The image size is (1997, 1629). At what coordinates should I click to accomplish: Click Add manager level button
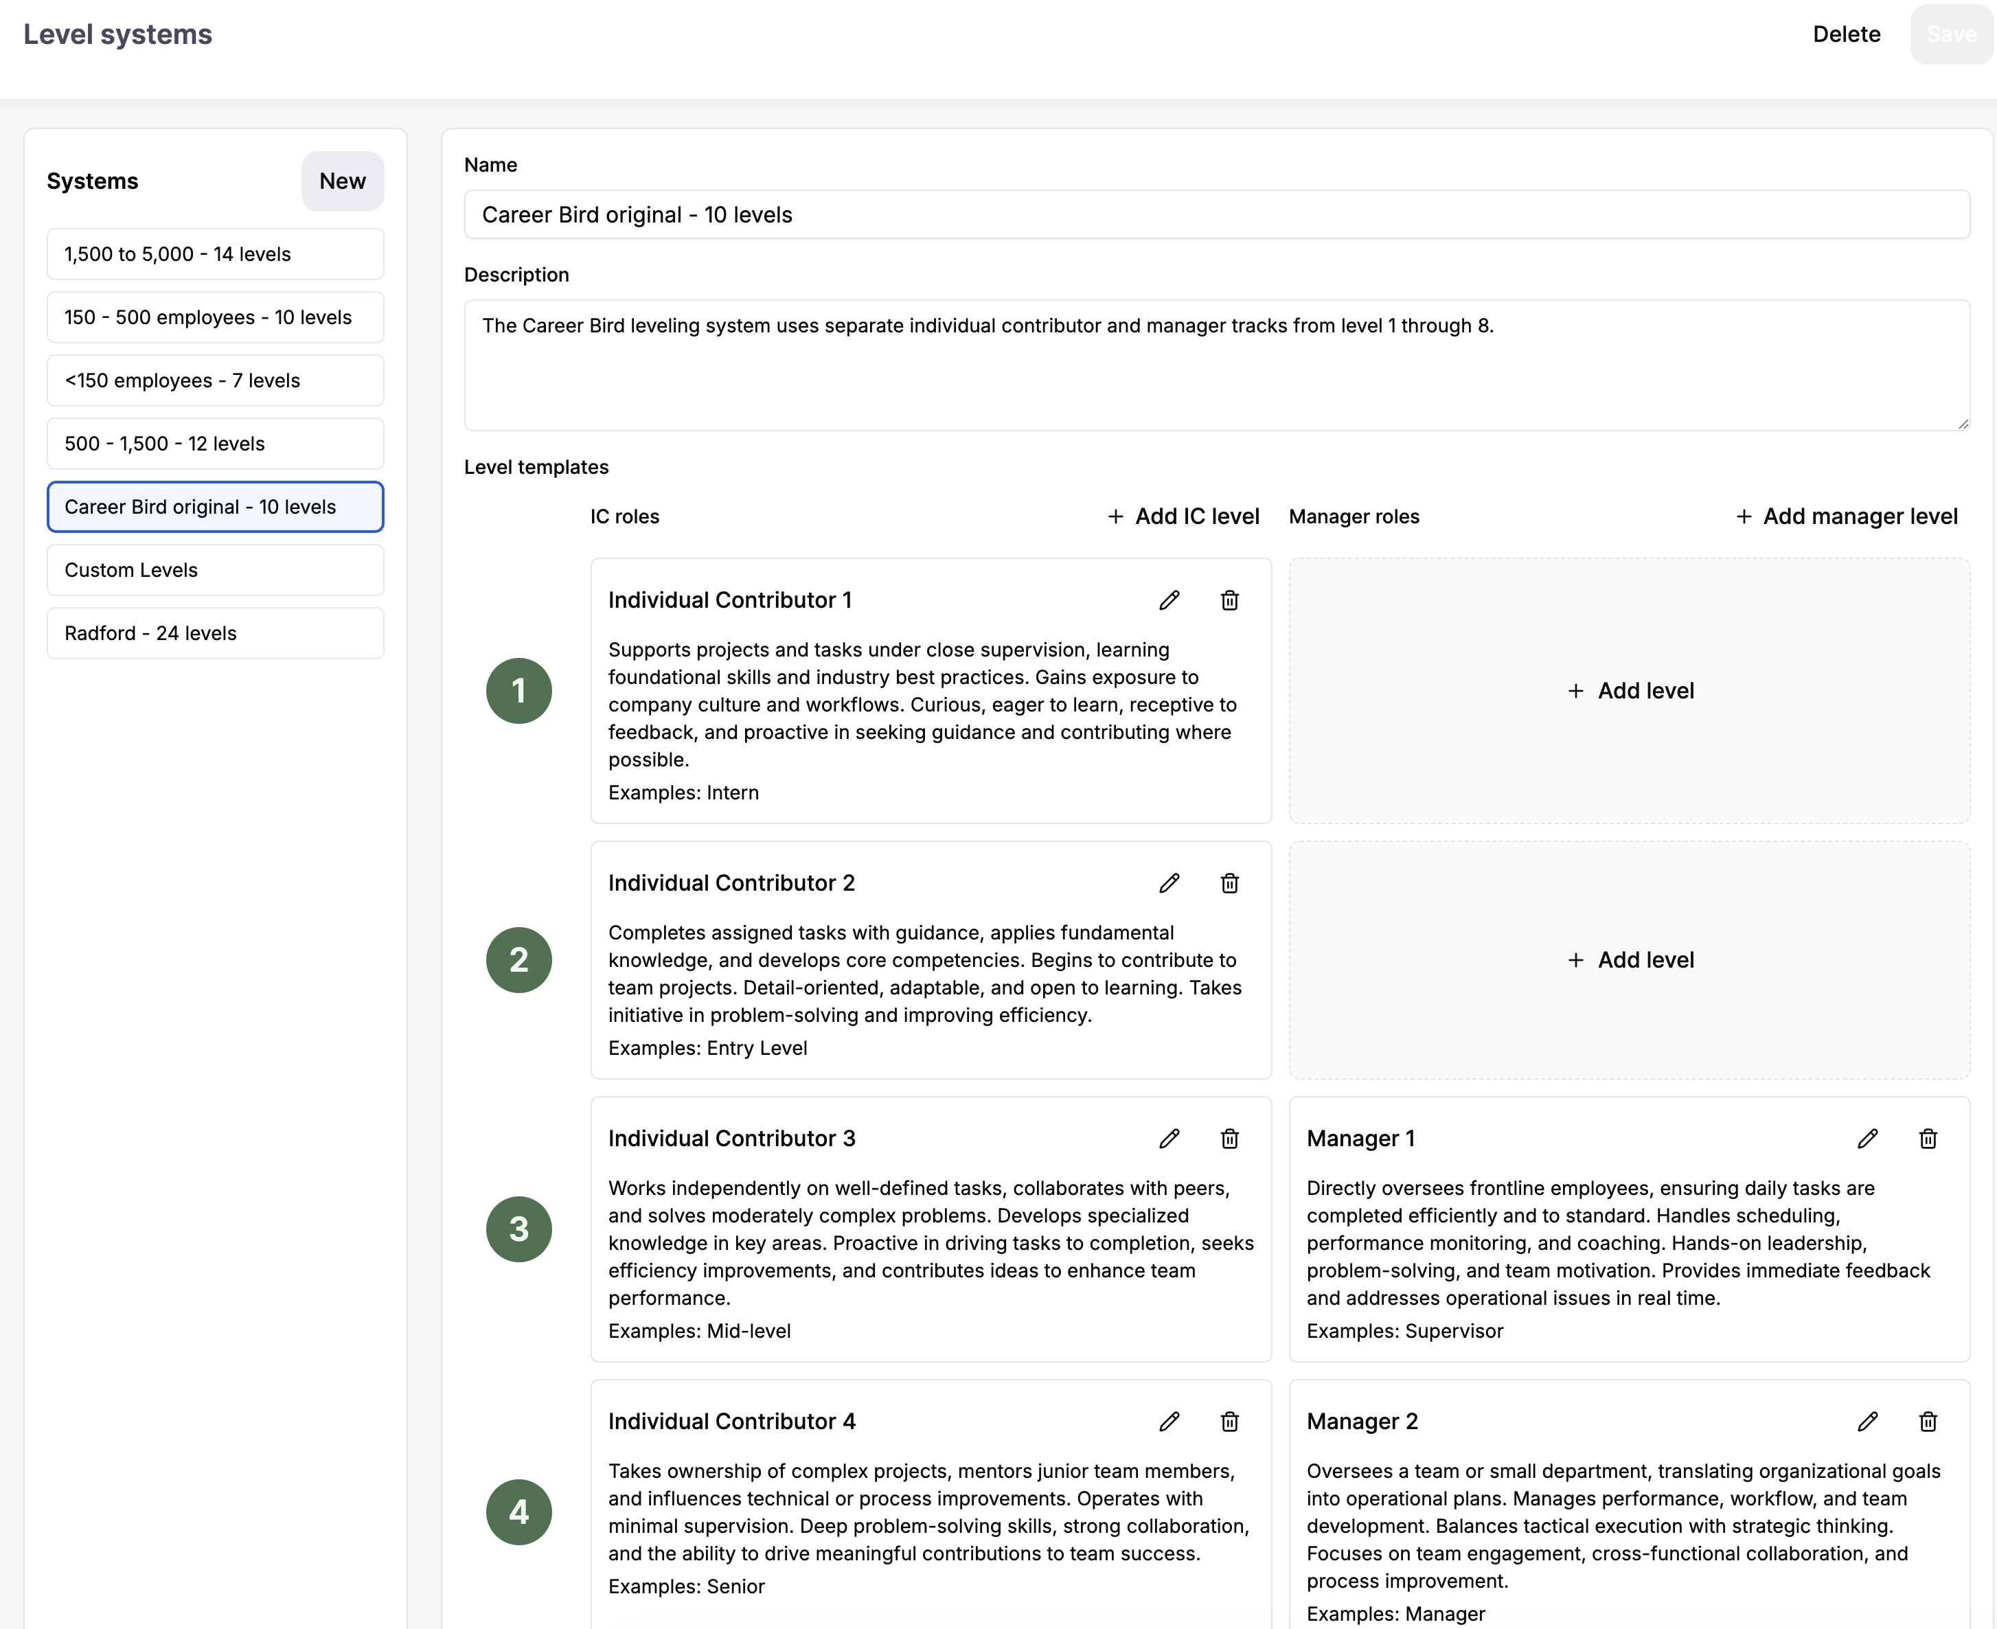1846,517
